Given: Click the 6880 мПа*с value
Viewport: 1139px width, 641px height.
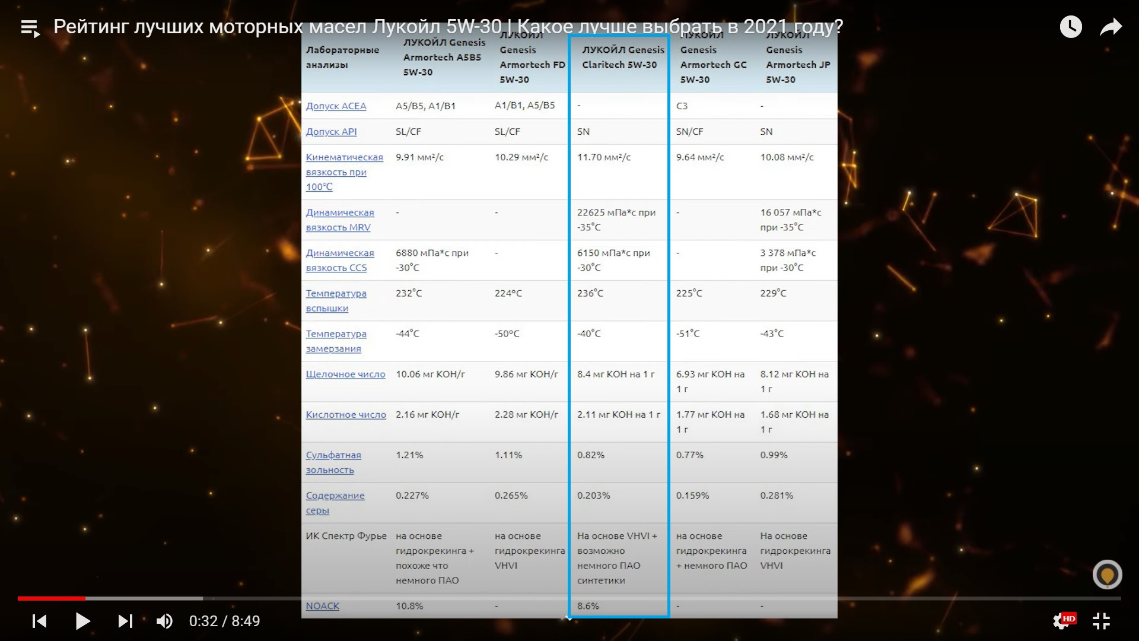Looking at the screenshot, I should click(432, 260).
